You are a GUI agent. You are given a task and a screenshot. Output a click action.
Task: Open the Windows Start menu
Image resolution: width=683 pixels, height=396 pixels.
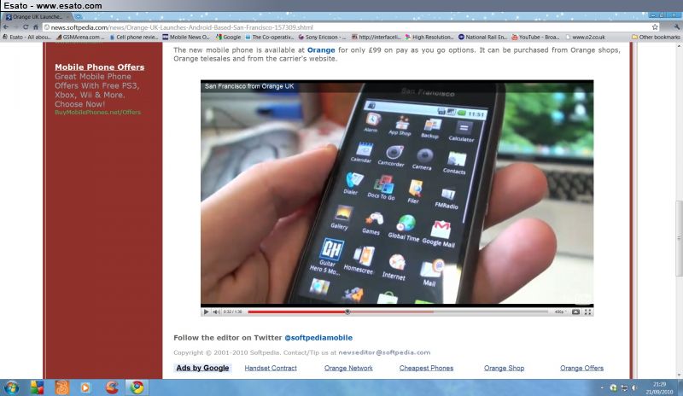11,387
